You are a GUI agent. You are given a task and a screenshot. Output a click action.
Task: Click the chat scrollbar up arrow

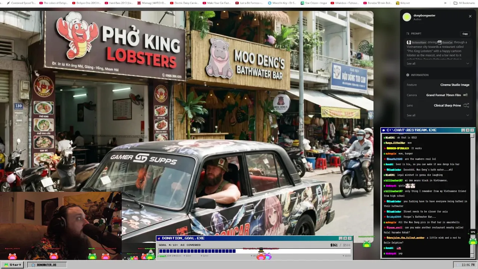click(472, 135)
